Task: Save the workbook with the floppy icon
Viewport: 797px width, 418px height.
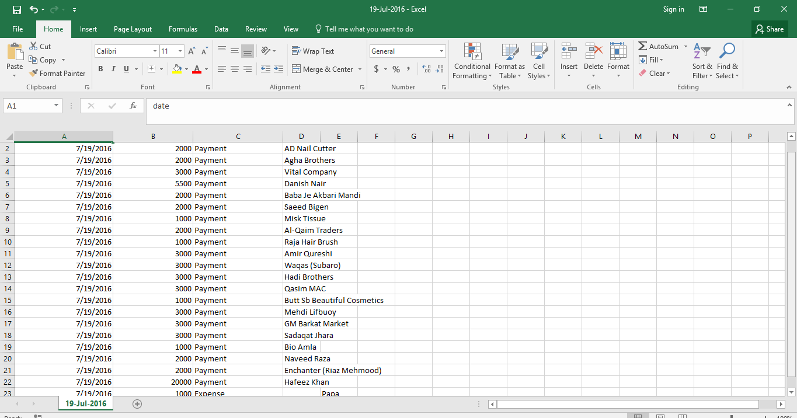Action: pos(16,9)
